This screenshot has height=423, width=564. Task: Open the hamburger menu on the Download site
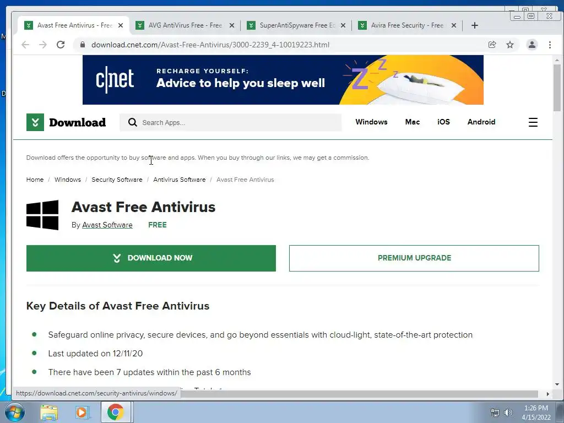[533, 122]
